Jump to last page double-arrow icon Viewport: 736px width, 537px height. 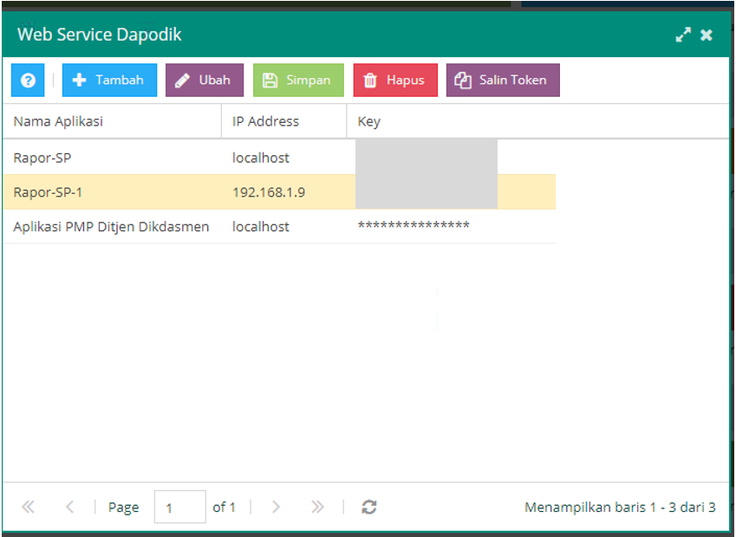pyautogui.click(x=317, y=508)
